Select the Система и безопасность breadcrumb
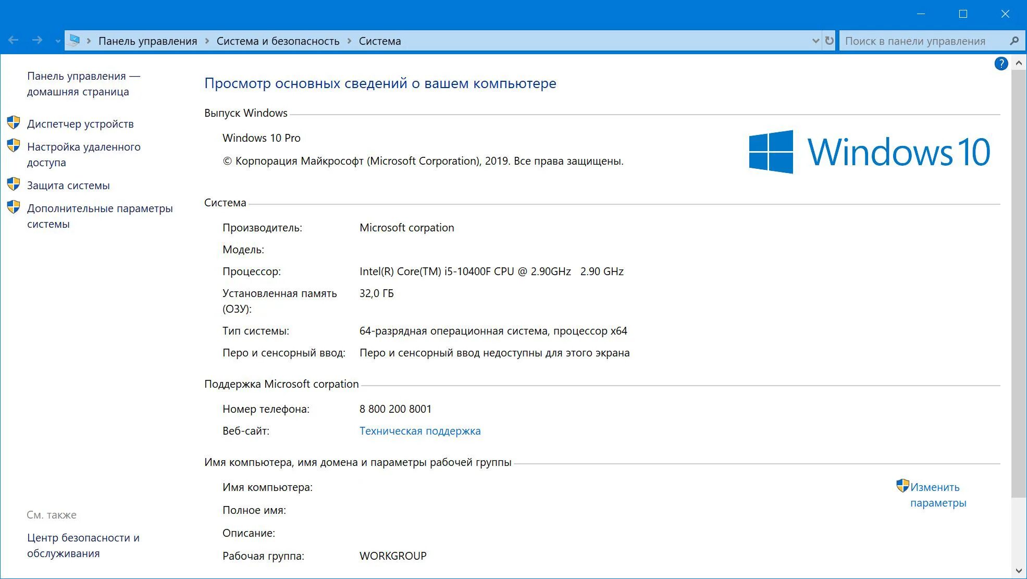 278,41
